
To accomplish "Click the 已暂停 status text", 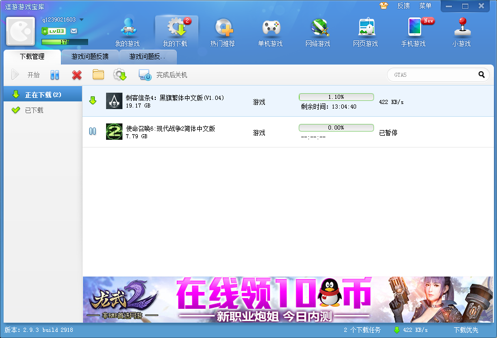I will click(388, 133).
